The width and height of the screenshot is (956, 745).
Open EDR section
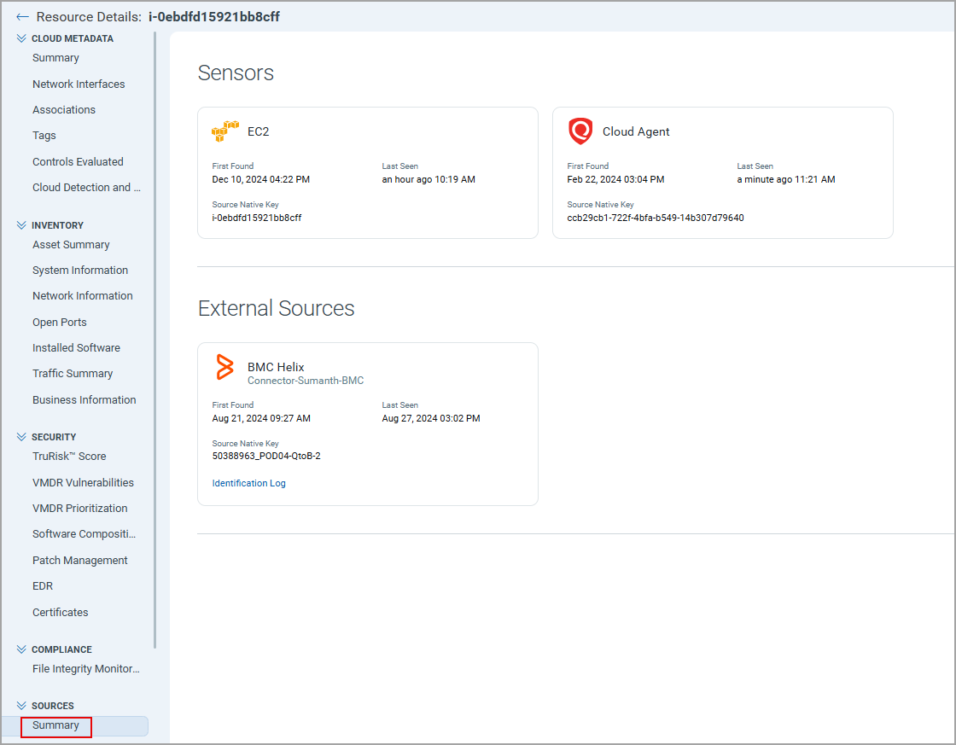point(43,586)
